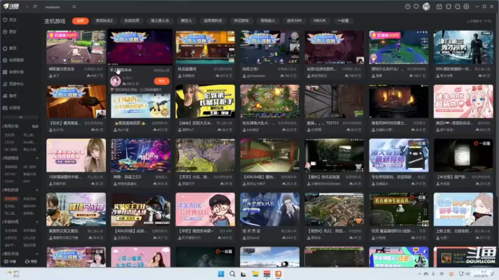Click the Douyu logo in title bar

click(x=11, y=6)
